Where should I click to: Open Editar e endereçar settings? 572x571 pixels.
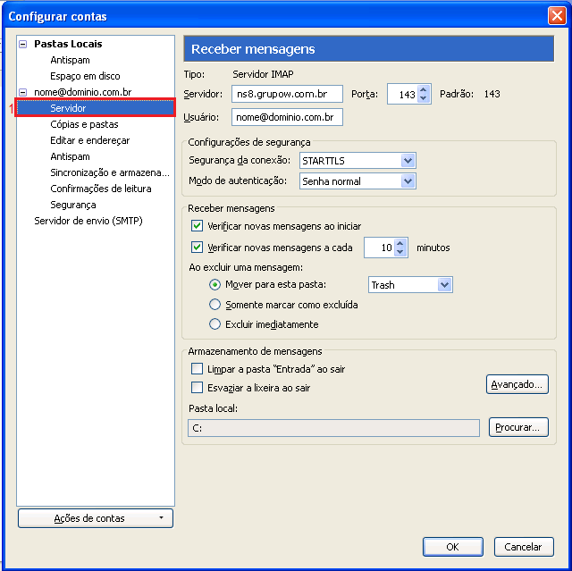pos(89,140)
